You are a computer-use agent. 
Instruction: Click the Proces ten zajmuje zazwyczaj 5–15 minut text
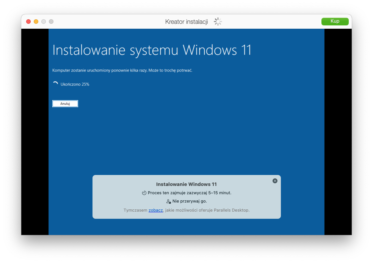[x=190, y=193]
